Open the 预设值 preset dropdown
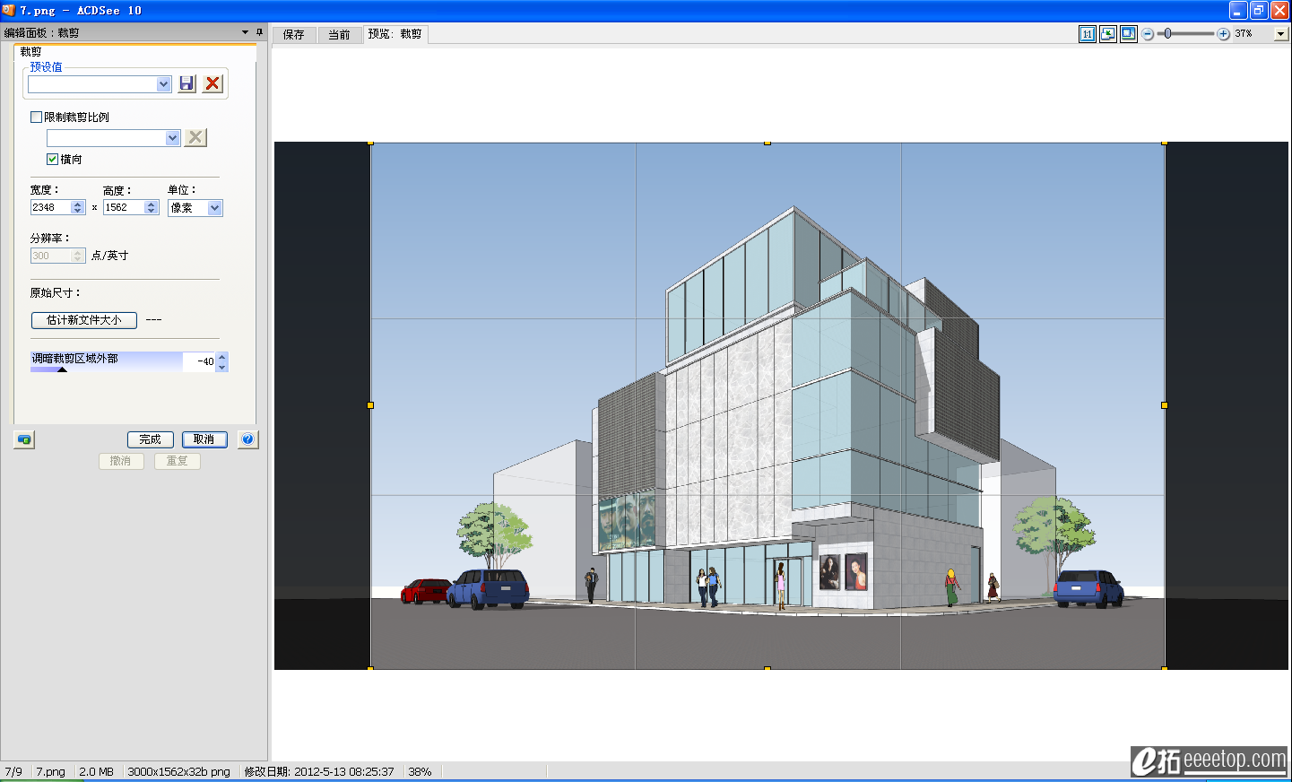The image size is (1292, 782). 163,84
